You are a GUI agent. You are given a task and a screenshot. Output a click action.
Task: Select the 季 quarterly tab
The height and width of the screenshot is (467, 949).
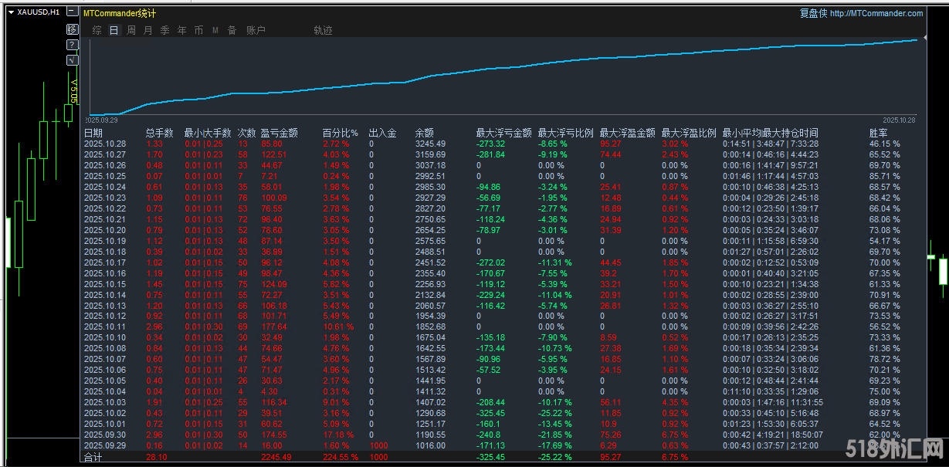click(x=165, y=30)
